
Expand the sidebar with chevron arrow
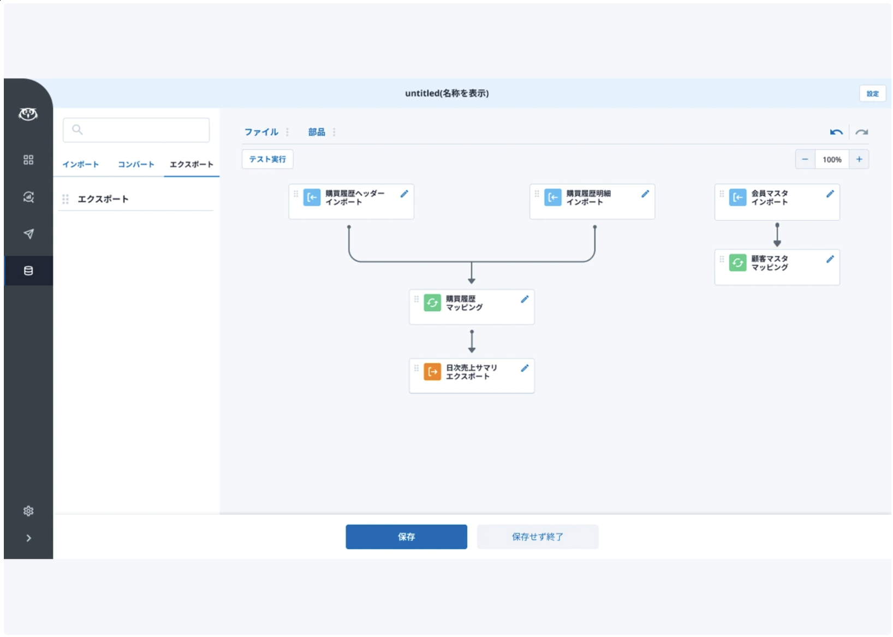coord(28,538)
